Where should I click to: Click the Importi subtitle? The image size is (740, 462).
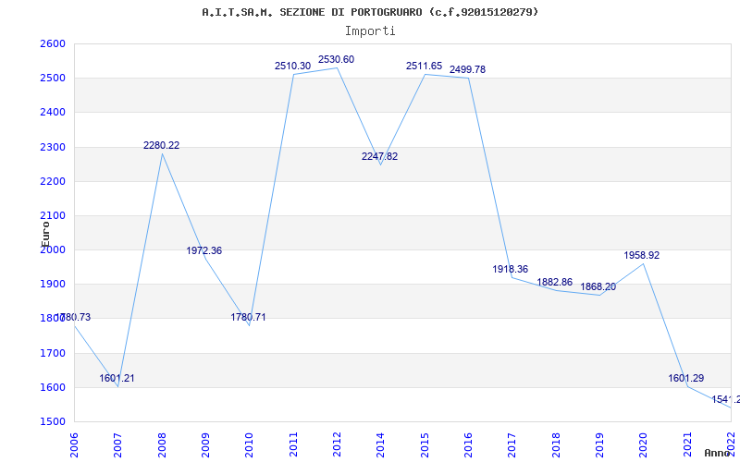click(x=370, y=31)
